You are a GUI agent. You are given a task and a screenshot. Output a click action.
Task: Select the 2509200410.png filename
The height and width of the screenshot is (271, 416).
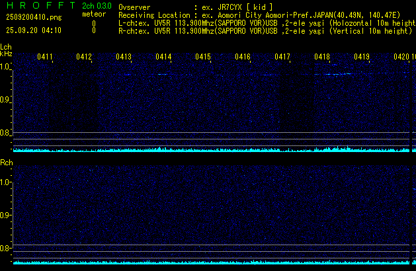[x=32, y=18]
